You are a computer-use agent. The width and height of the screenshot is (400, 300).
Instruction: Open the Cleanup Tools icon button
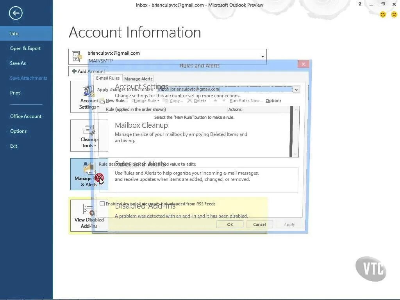(x=89, y=136)
